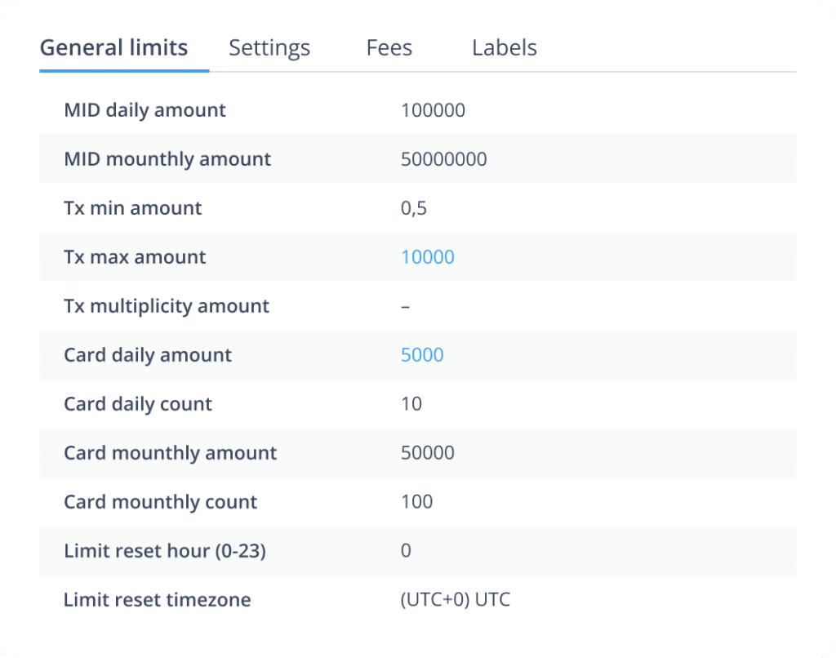The width and height of the screenshot is (836, 658).
Task: Open the Fees tab
Action: (389, 48)
